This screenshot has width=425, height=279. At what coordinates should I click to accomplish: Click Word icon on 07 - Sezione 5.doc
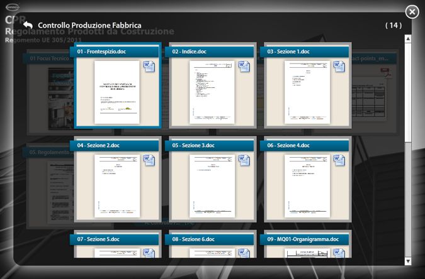click(149, 253)
